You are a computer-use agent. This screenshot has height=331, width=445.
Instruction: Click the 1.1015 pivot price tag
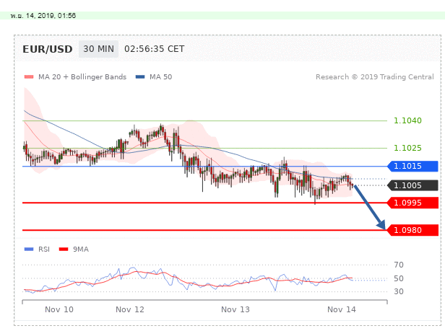(412, 166)
